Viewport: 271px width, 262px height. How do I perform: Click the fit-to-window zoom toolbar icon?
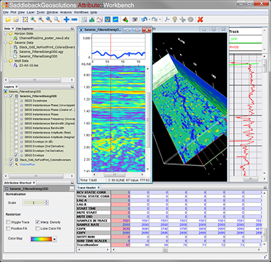point(25,20)
